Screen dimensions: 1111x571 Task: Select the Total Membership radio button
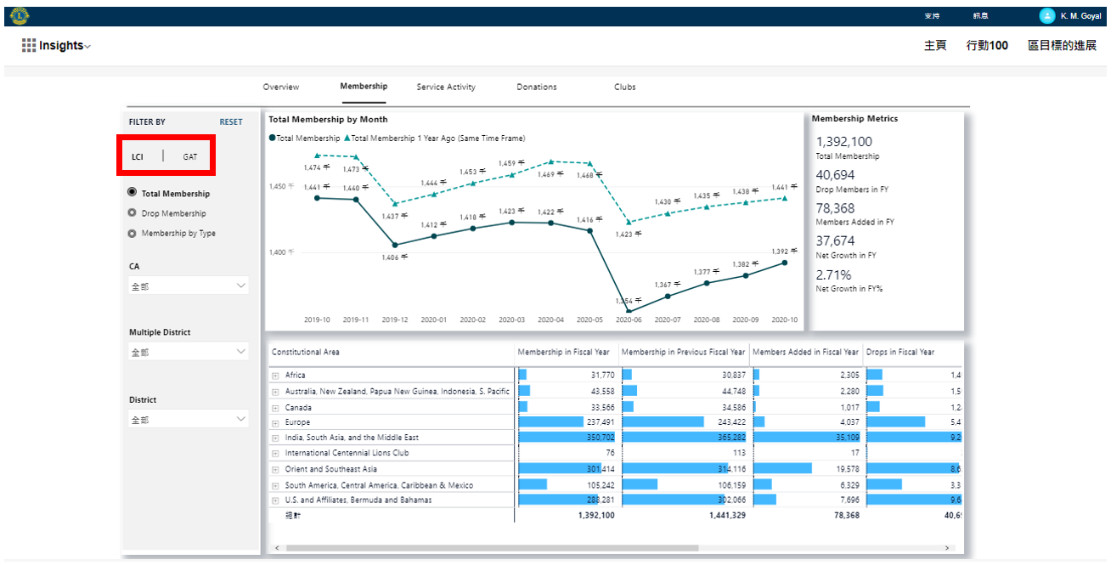132,194
